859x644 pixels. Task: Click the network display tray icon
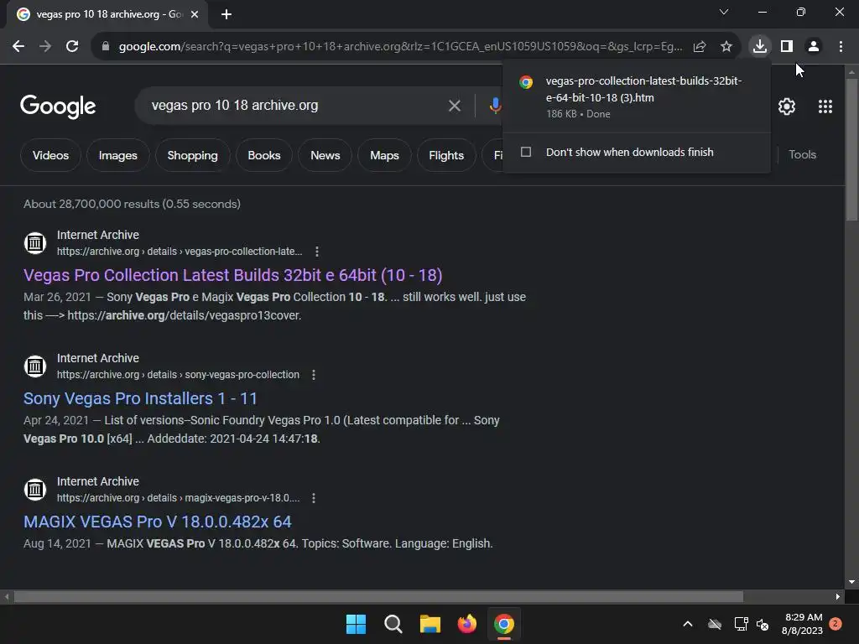point(741,624)
